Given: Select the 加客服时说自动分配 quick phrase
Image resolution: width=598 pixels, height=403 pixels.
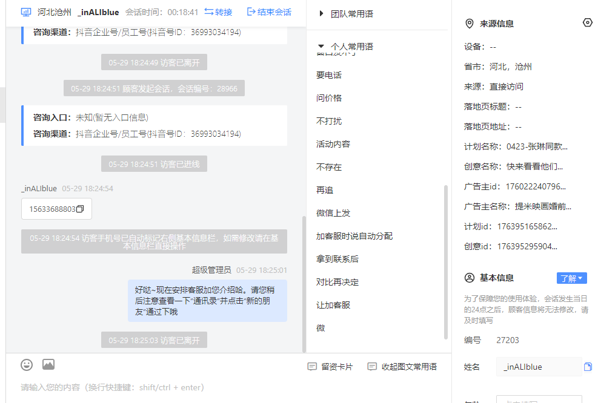Looking at the screenshot, I should coord(354,236).
